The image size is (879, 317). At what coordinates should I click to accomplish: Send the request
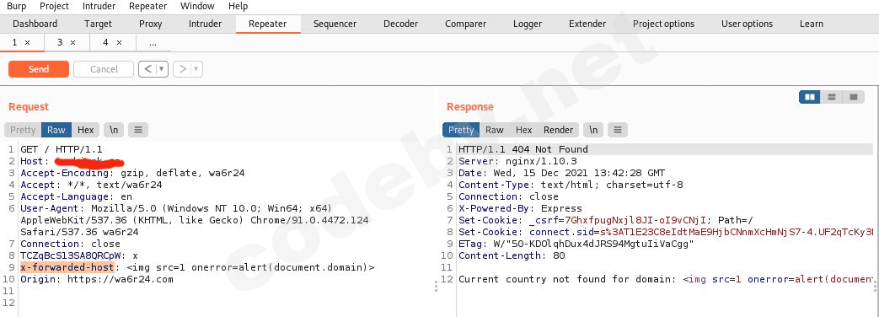39,69
